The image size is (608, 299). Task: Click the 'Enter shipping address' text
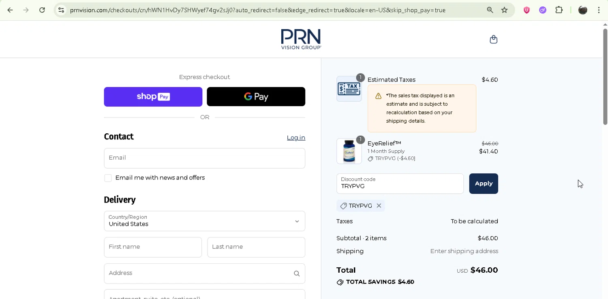464,251
